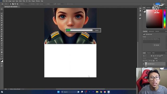
Task: Select the Horizontal Type tool
Action: tap(2, 45)
